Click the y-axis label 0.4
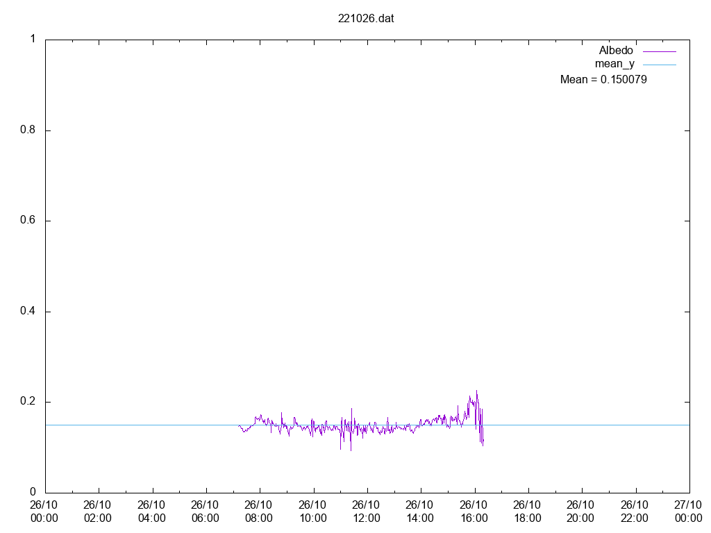The height and width of the screenshot is (533, 711). [28, 311]
